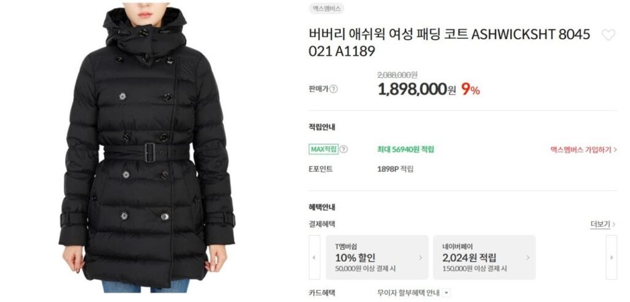
Task: Open the 판매가 help question mark icon
Action: (x=333, y=89)
